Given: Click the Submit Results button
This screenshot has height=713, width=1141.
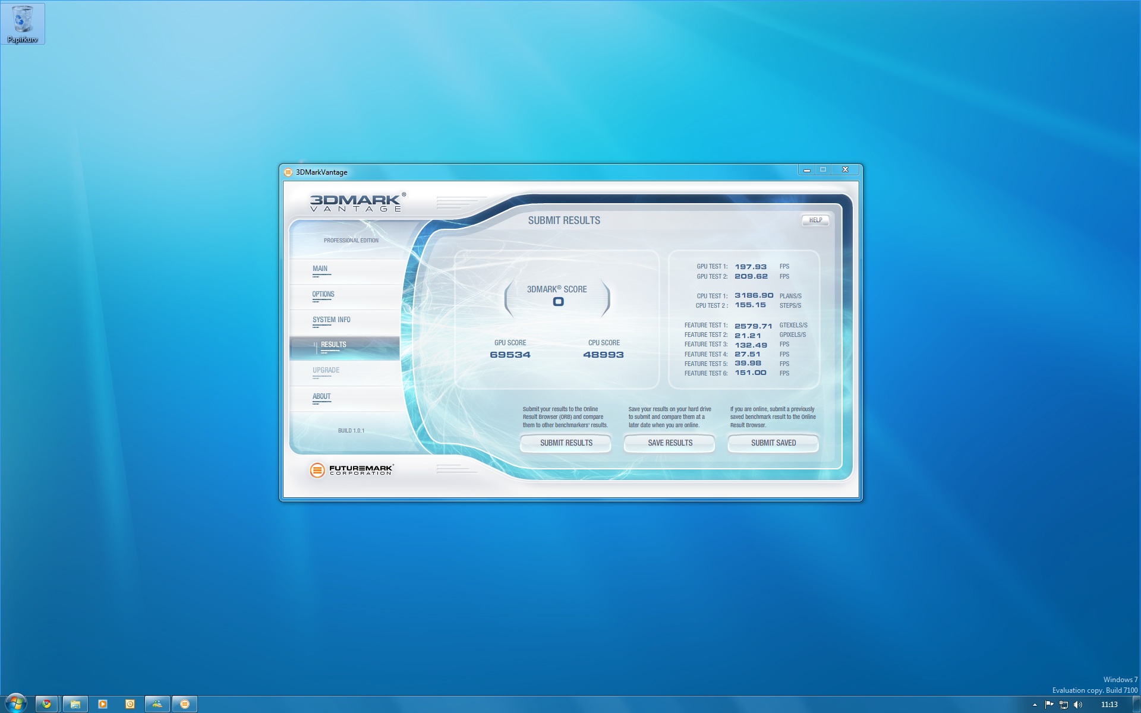Looking at the screenshot, I should click(566, 443).
